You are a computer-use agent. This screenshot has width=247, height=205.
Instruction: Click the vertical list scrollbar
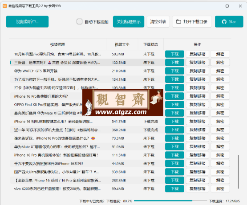239,172
